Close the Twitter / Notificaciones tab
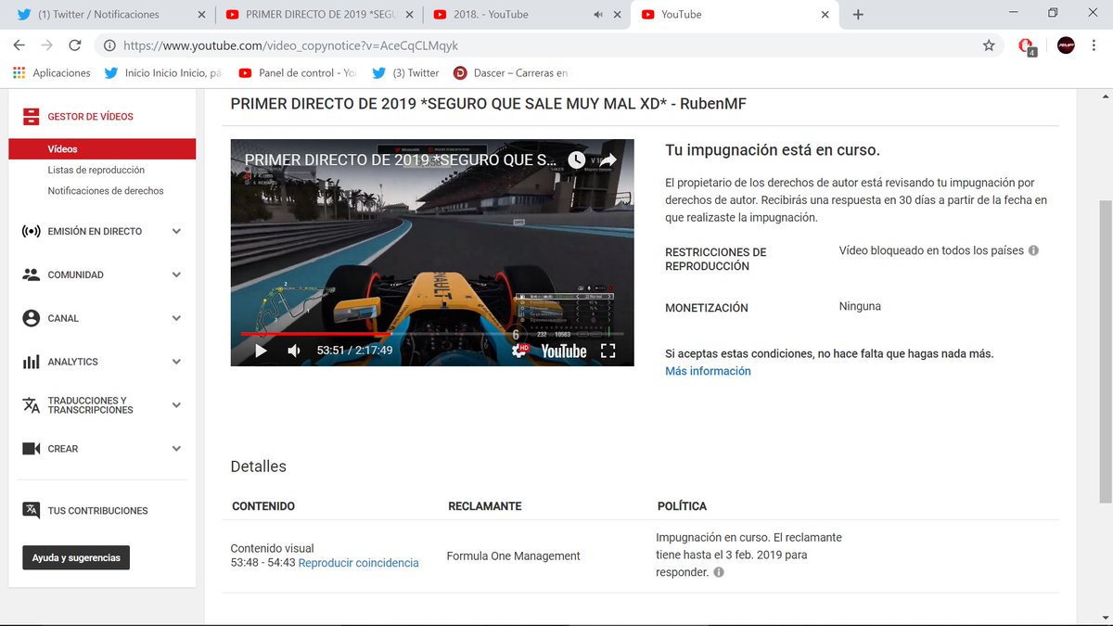Image resolution: width=1113 pixels, height=626 pixels. click(202, 15)
